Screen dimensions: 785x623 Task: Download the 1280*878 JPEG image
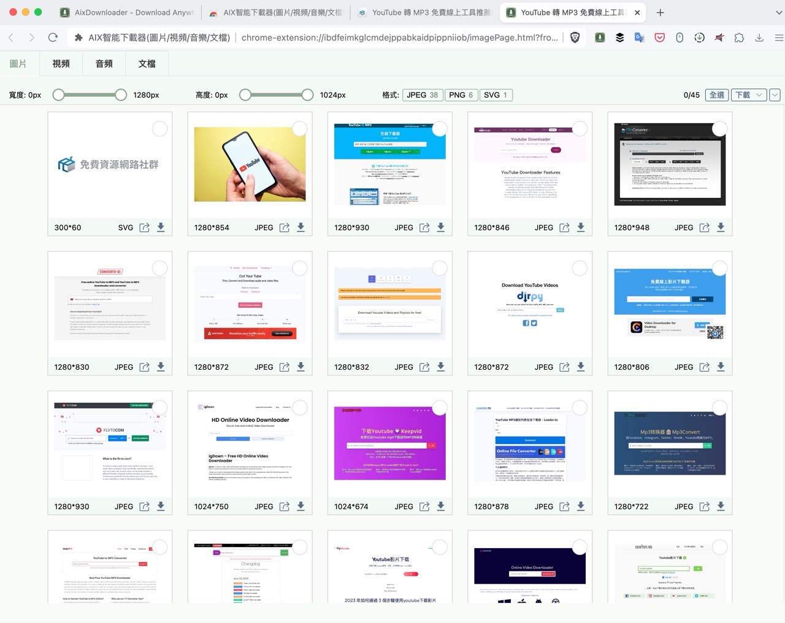coord(581,506)
